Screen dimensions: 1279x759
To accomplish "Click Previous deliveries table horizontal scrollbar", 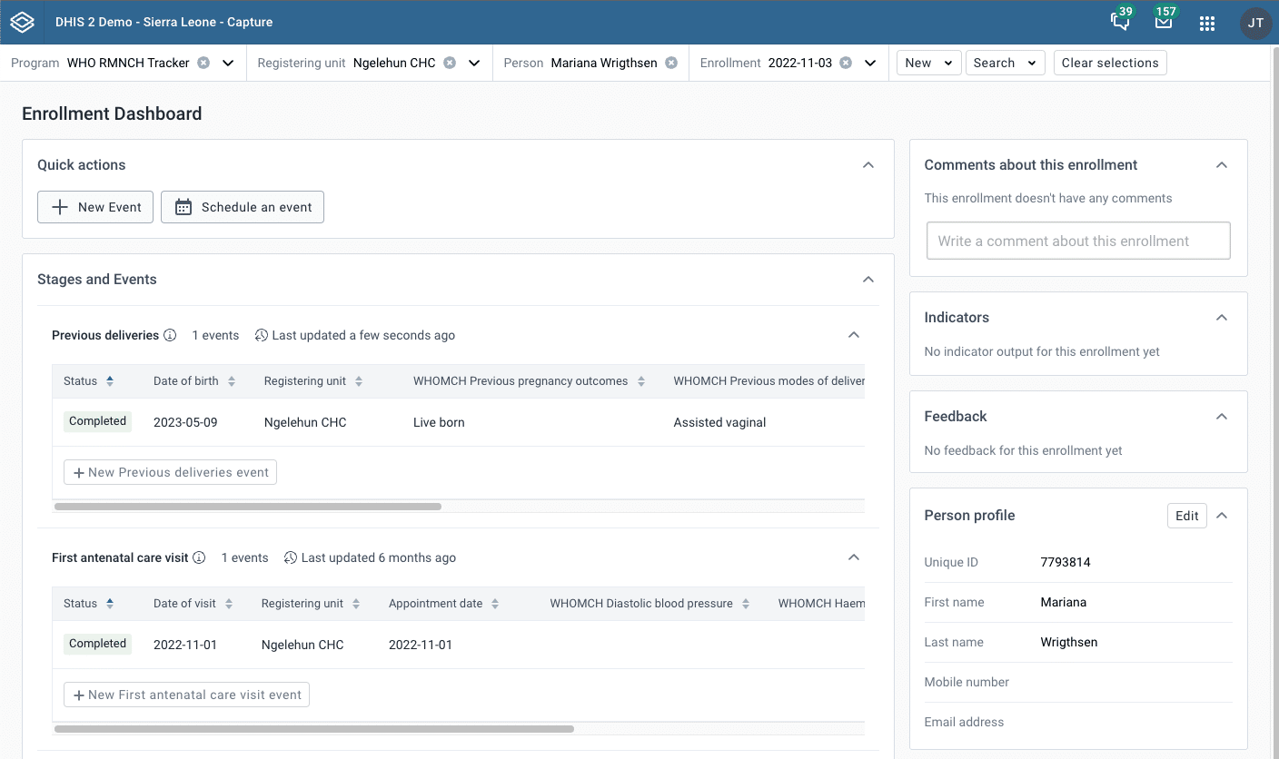I will pos(248,507).
